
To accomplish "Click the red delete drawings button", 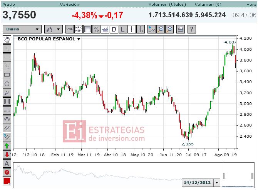I will point(7,172).
